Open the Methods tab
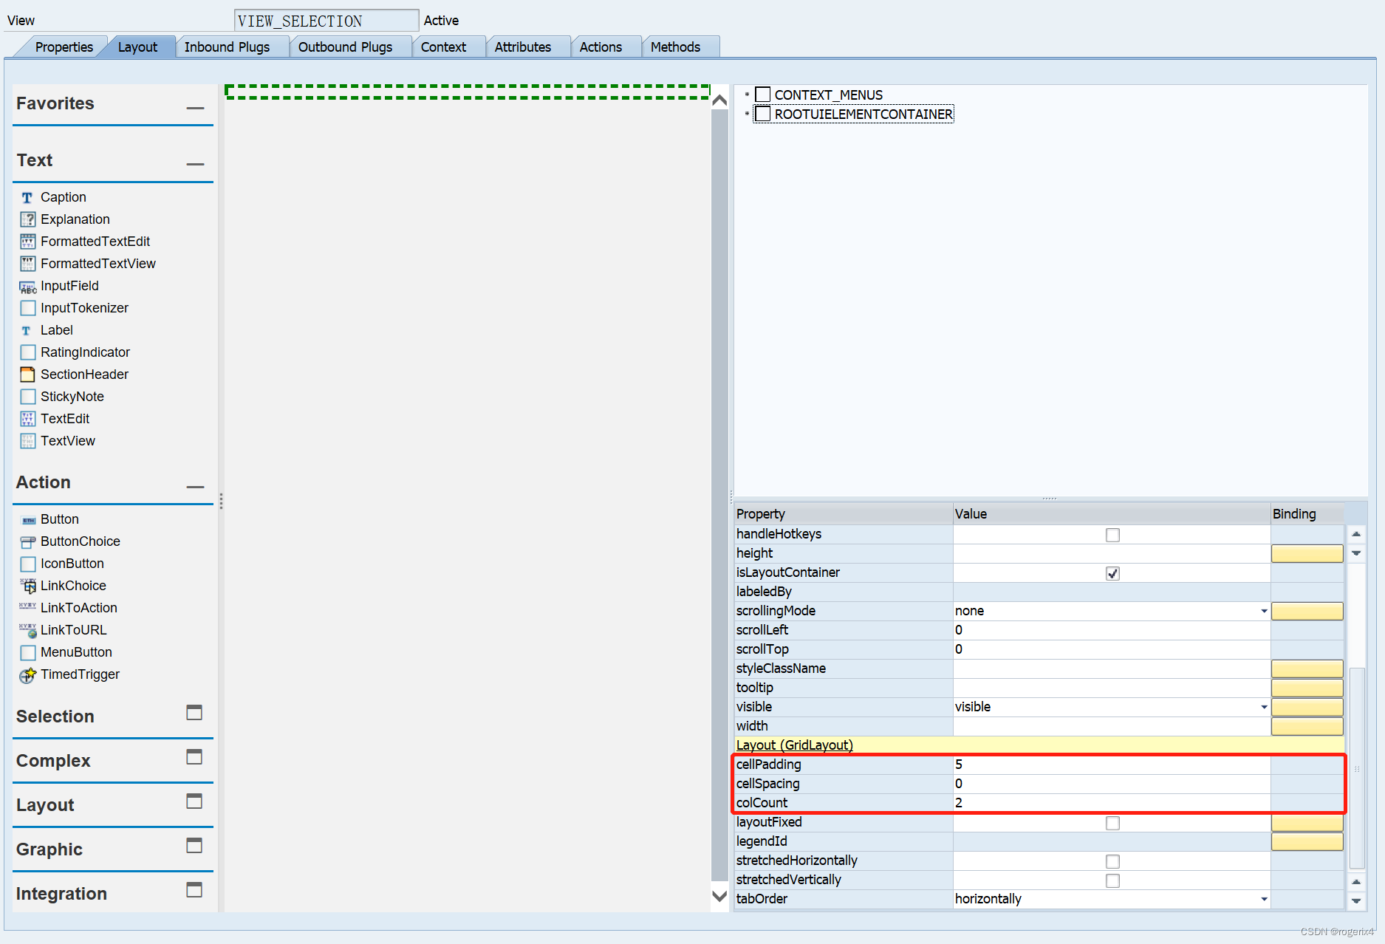The height and width of the screenshot is (944, 1385). 675,47
